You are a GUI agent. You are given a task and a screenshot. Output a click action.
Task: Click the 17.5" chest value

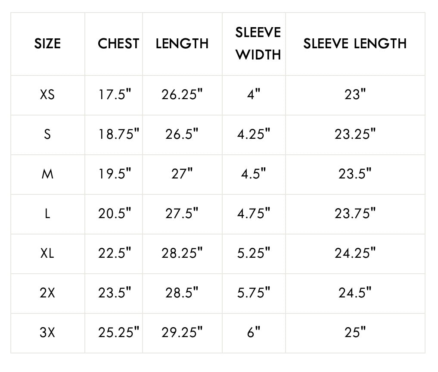pos(115,94)
